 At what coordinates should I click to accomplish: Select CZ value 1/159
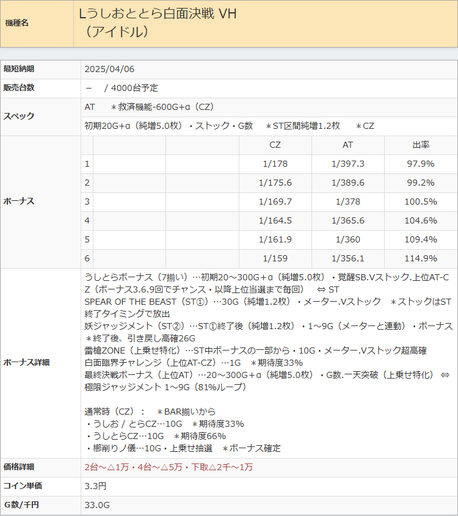[275, 258]
